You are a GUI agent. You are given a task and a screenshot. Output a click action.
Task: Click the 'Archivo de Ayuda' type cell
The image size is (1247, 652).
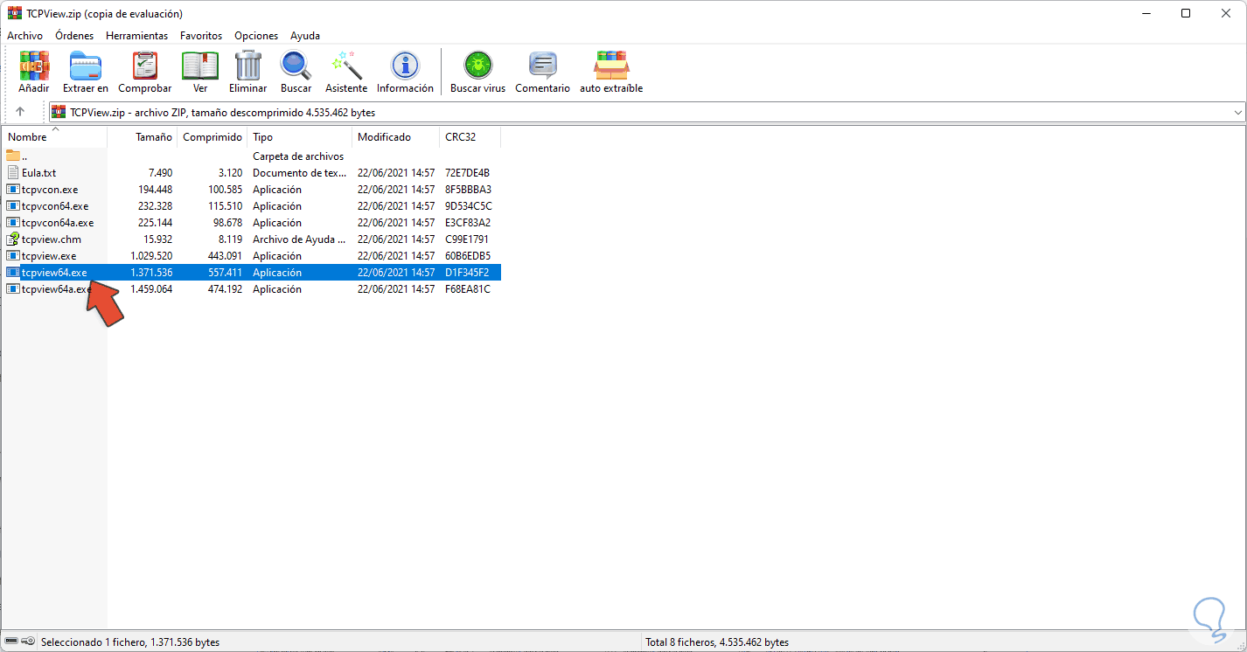[x=299, y=239]
